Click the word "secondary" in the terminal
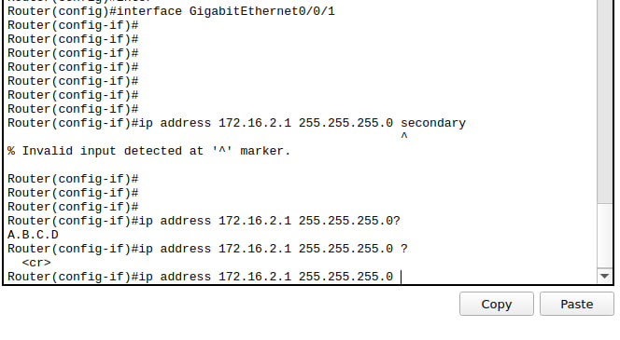The width and height of the screenshot is (620, 340). pyautogui.click(x=433, y=123)
